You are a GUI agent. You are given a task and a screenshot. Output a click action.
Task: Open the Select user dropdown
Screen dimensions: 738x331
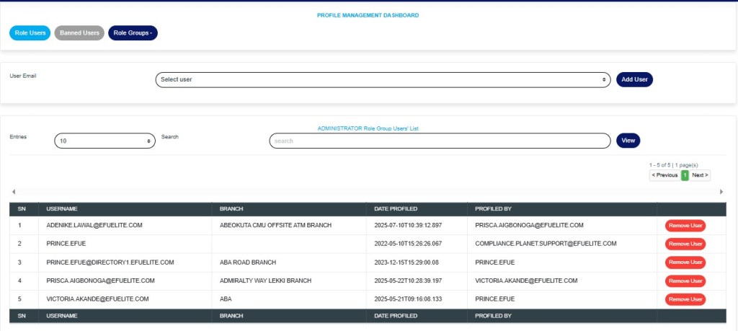[383, 79]
